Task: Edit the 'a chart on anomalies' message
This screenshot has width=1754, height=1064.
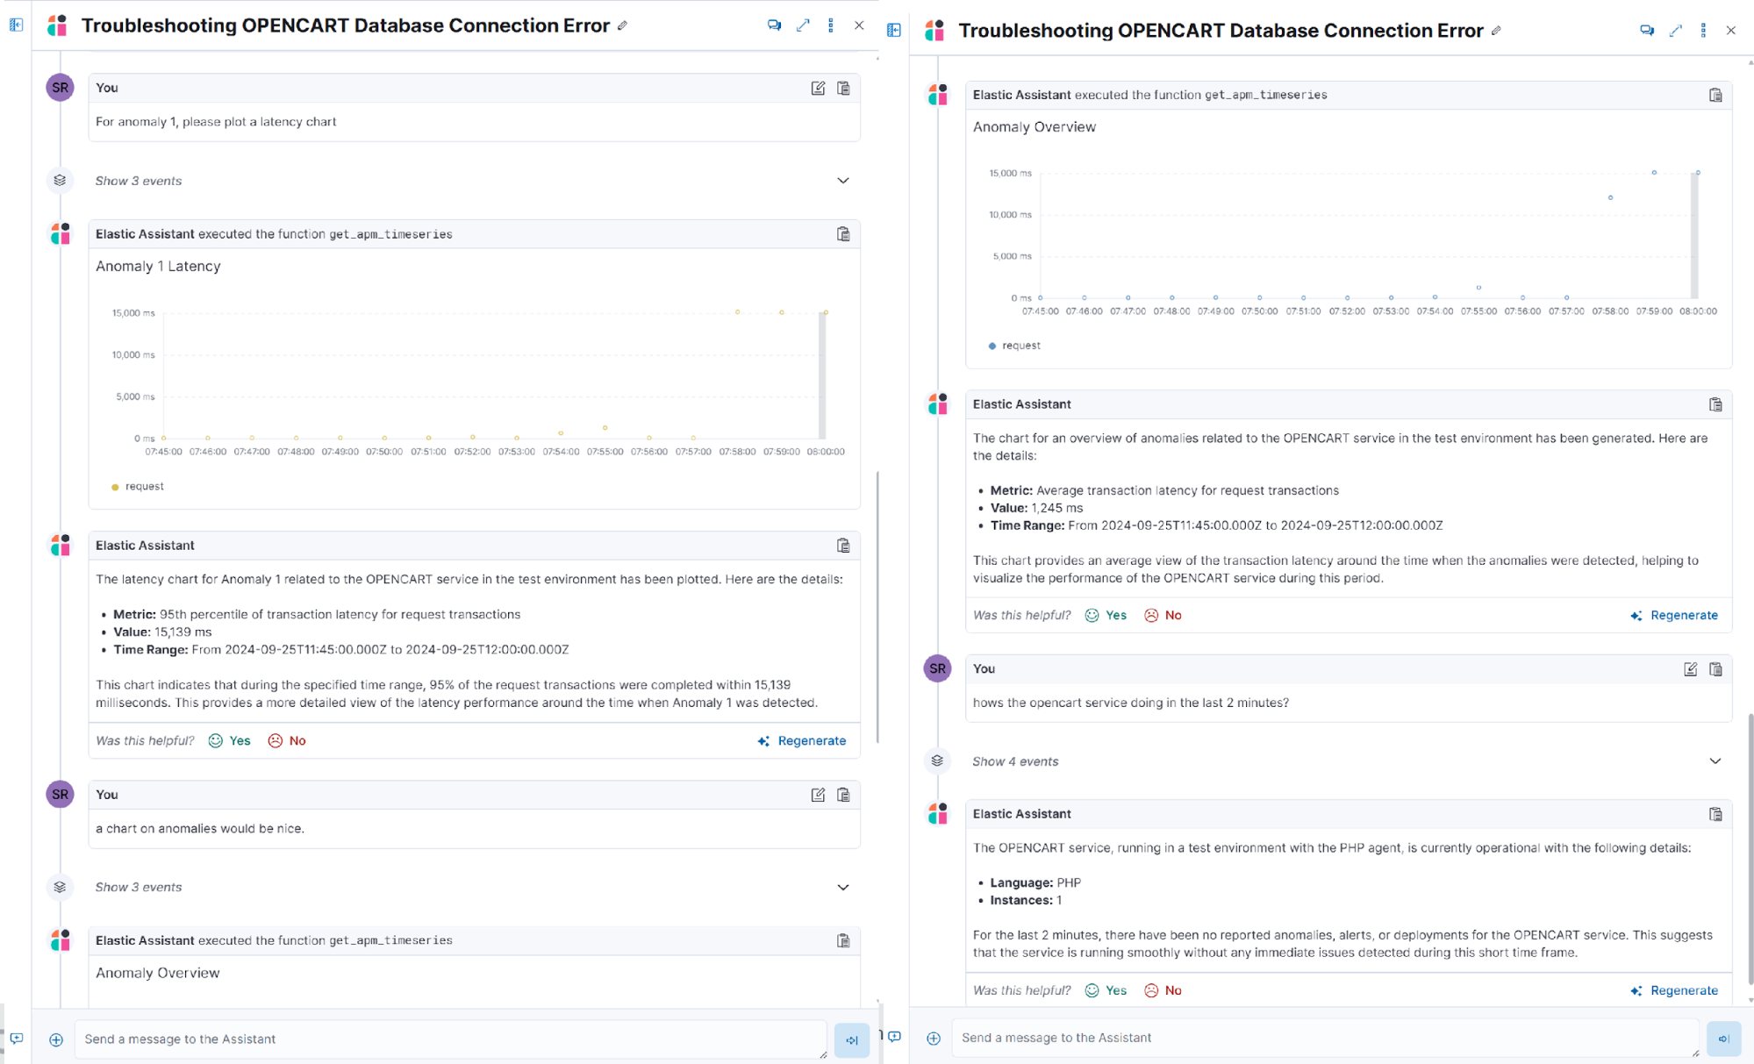Action: point(818,795)
